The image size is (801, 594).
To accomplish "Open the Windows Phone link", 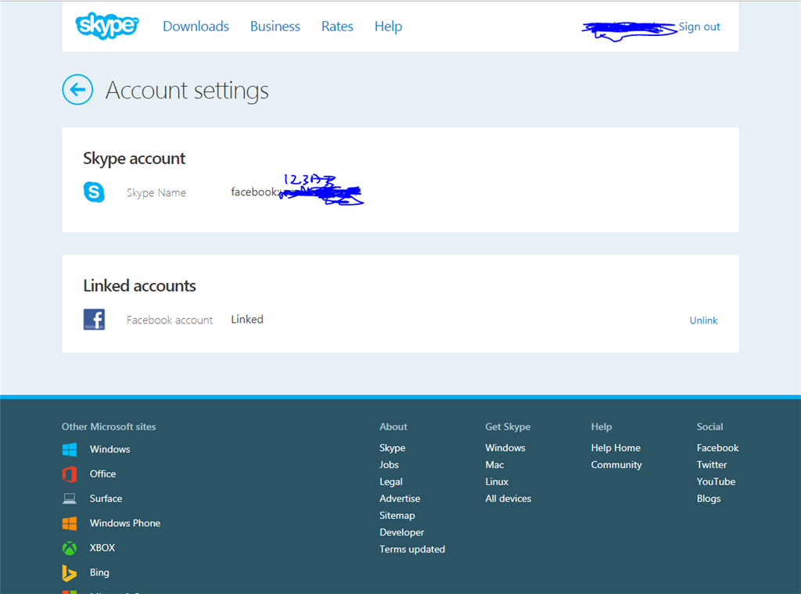I will tap(125, 523).
